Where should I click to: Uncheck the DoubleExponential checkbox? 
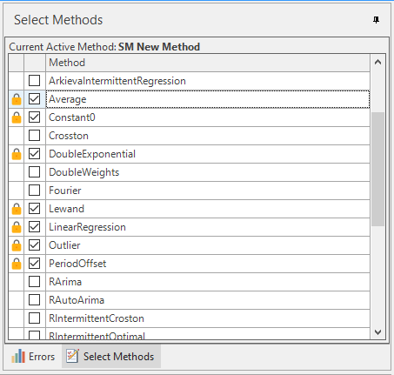[35, 154]
